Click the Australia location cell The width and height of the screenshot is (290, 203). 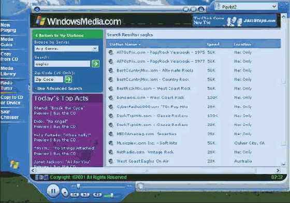[x=243, y=161]
